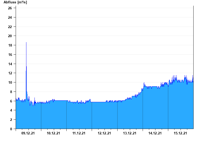Click the y-axis value 0
Viewport: 209px width, 143px height.
(x=11, y=129)
